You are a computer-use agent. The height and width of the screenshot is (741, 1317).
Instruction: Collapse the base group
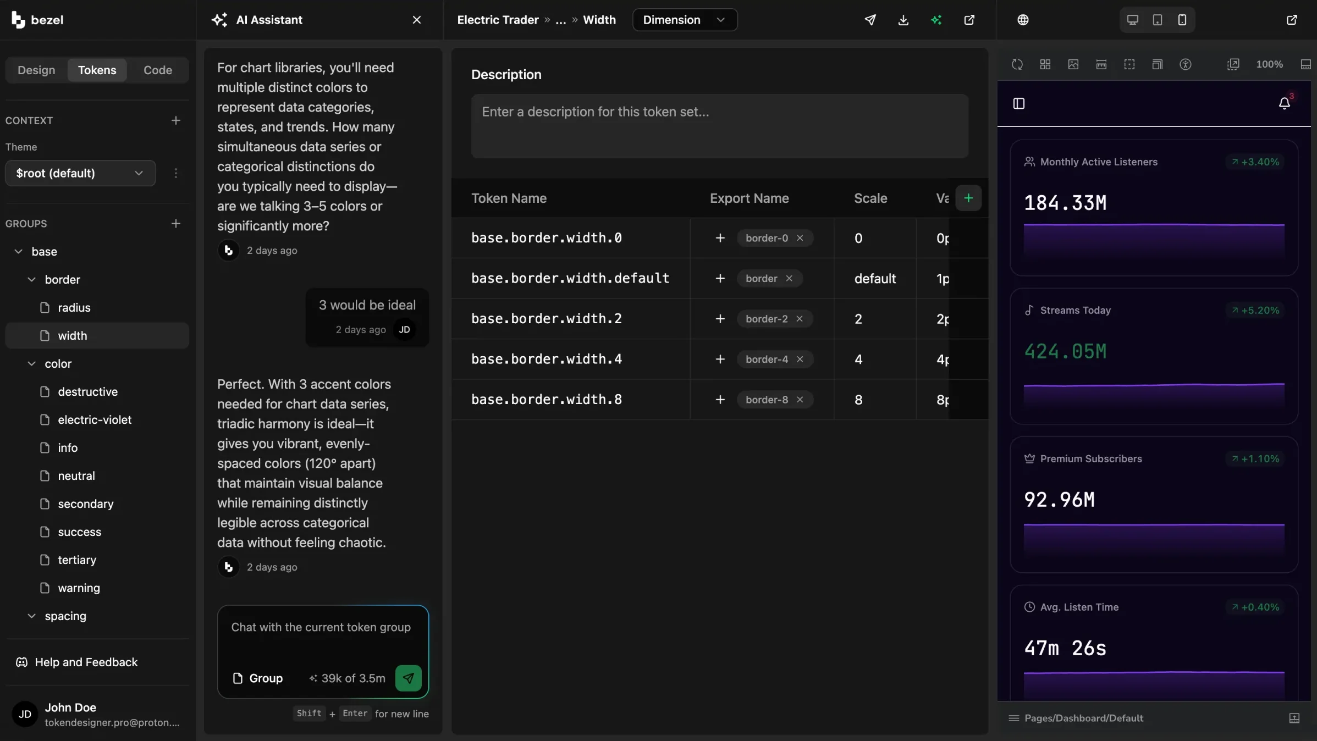tap(19, 251)
